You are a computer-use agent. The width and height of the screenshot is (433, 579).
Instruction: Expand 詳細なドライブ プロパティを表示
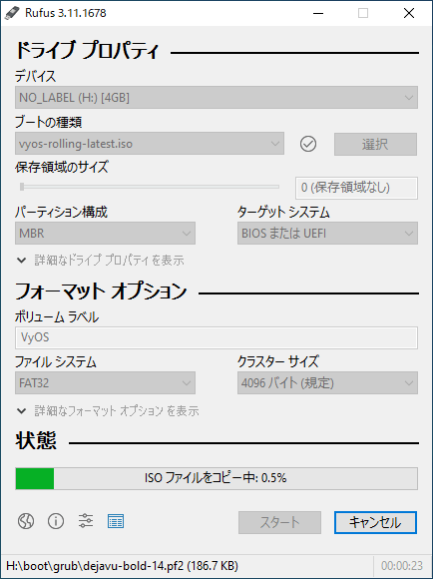tap(101, 261)
